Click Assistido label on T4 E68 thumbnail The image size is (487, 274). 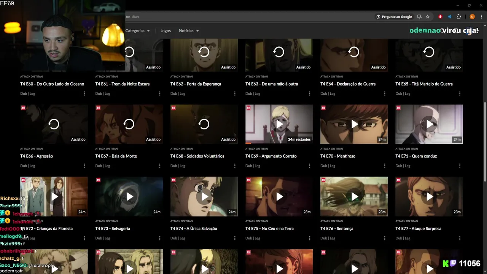[228, 140]
